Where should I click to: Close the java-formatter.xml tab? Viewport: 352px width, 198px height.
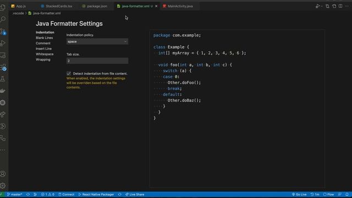(x=156, y=6)
